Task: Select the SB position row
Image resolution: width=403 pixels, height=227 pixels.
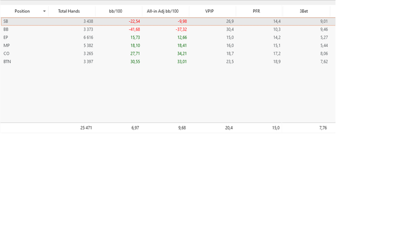Action: (168, 21)
